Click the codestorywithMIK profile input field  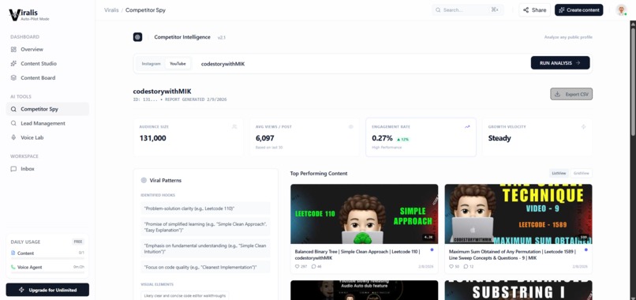click(x=361, y=64)
